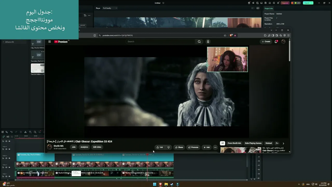Show more filter chips with right arrow
Viewport: 332px width, 187px height.
tap(283, 143)
